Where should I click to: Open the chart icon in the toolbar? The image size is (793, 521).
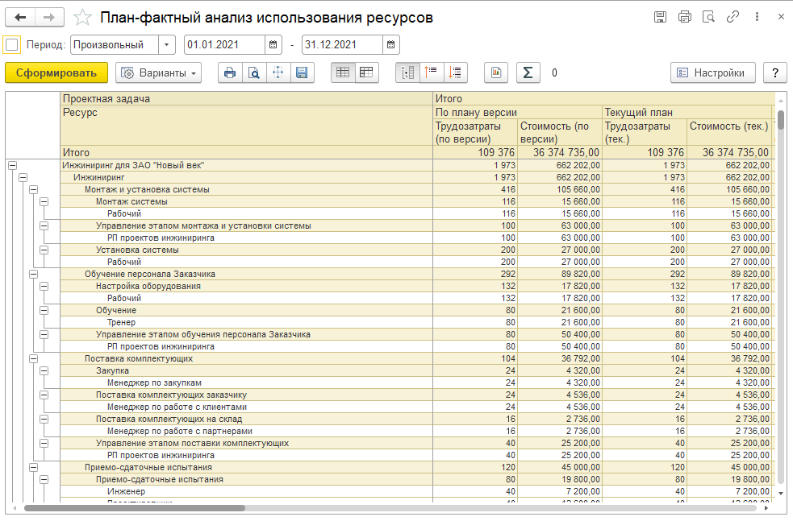pyautogui.click(x=496, y=72)
